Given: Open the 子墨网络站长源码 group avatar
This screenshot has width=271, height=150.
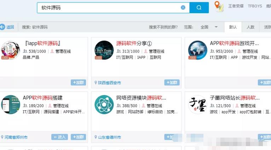Looking at the screenshot, I should (x=197, y=105).
